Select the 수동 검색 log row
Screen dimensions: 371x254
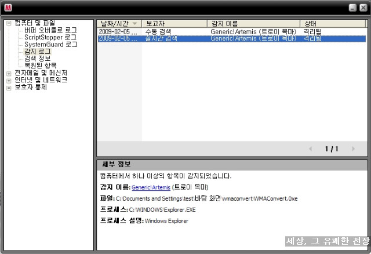[232, 31]
